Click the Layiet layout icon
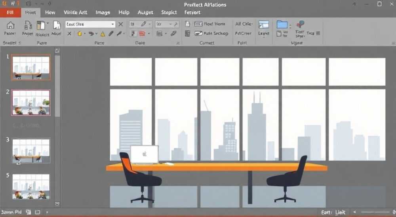The image size is (396, 217). coord(264,25)
